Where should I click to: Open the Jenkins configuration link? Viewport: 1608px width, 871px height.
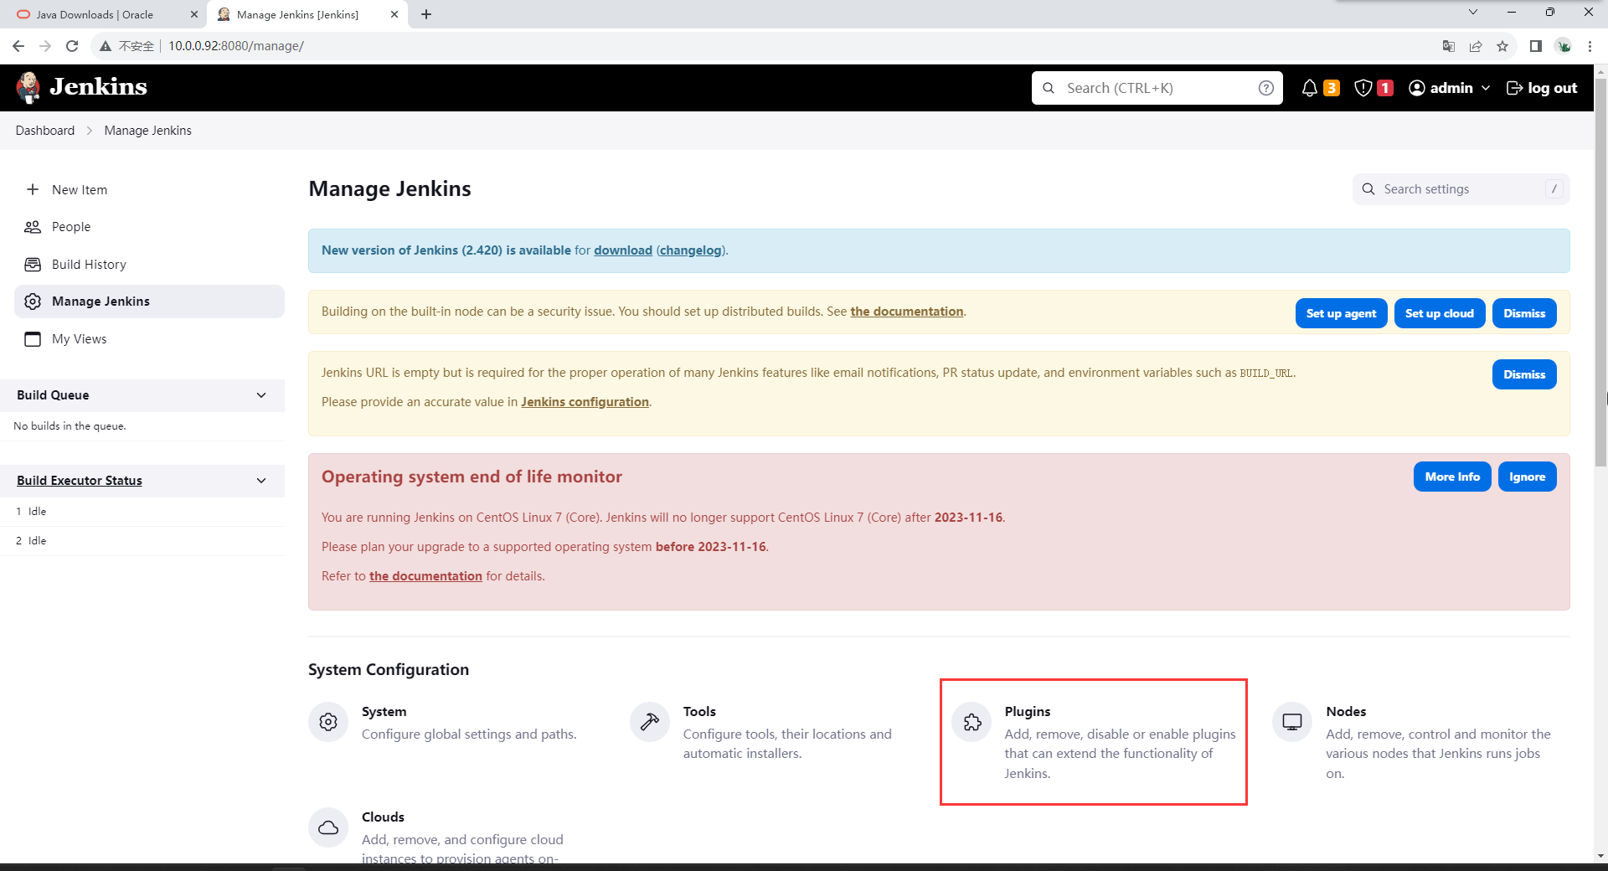585,402
